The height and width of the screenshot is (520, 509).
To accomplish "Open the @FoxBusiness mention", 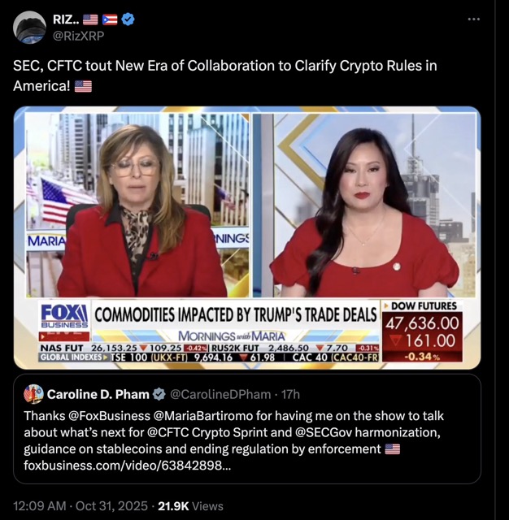I will (x=109, y=415).
